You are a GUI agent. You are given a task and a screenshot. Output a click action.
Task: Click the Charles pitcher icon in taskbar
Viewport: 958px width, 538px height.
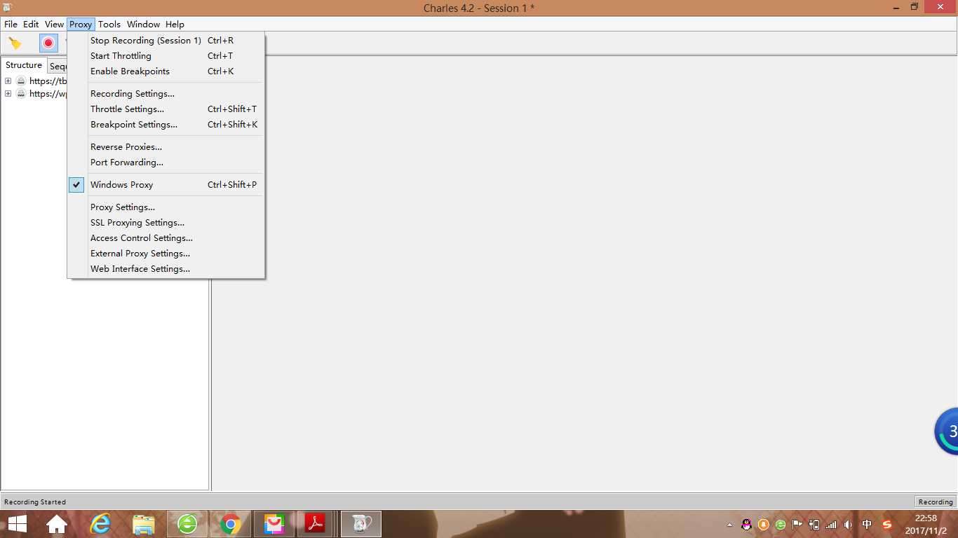click(361, 524)
